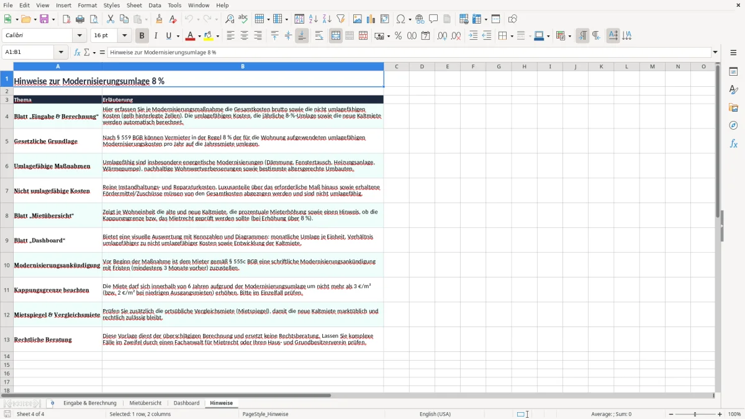Image resolution: width=745 pixels, height=419 pixels.
Task: Open the Borders dropdown arrow
Action: [512, 36]
